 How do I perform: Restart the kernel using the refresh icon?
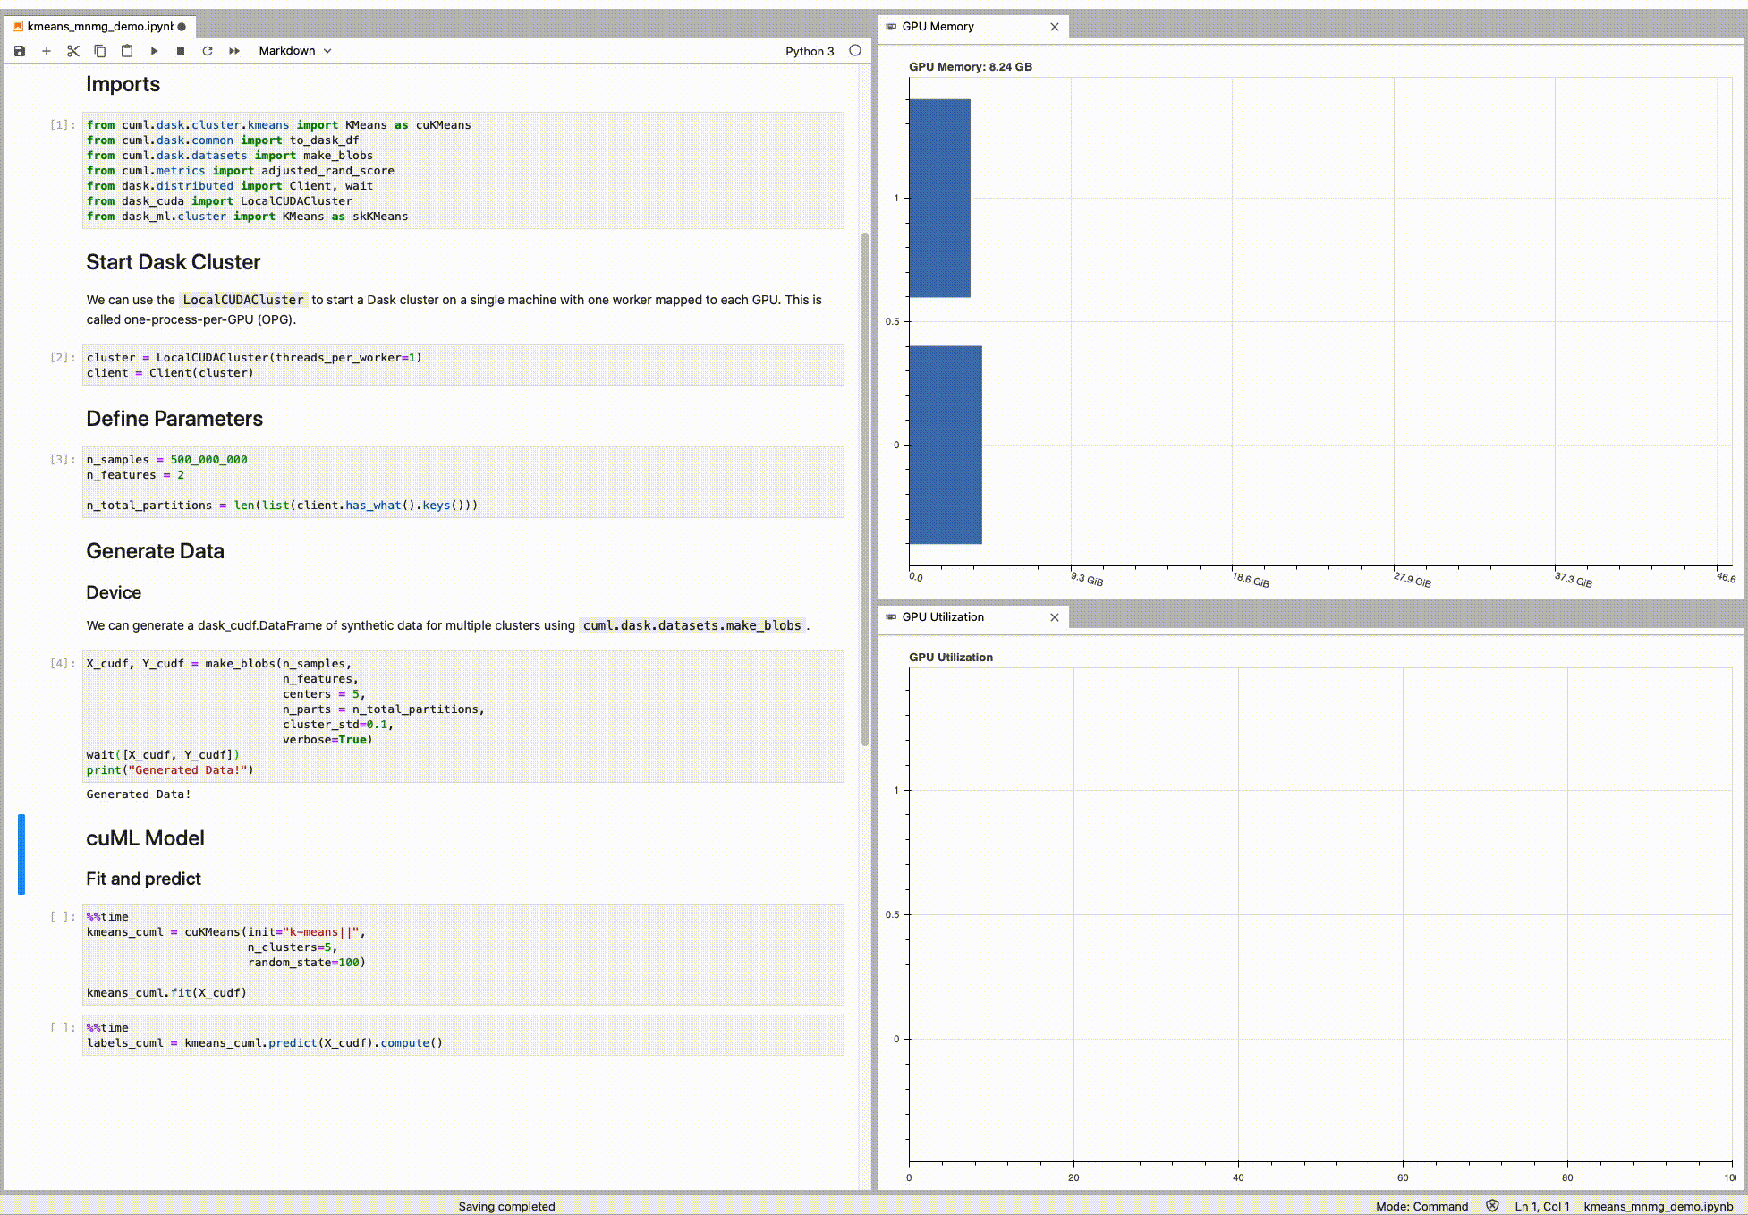(207, 51)
